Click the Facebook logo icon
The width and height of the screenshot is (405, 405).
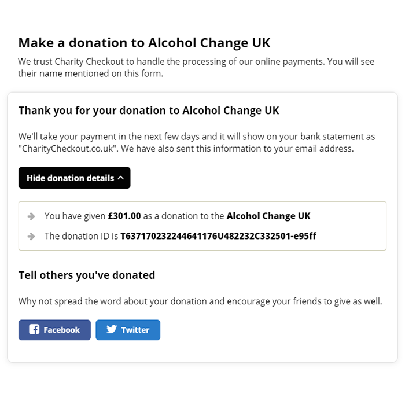(34, 330)
